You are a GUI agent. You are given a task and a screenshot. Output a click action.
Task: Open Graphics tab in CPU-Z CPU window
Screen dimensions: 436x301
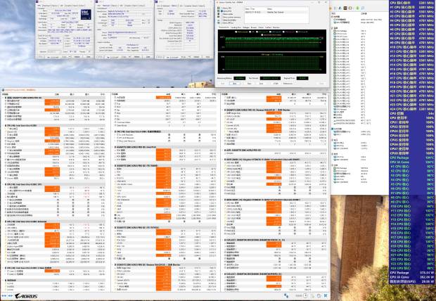(68, 6)
